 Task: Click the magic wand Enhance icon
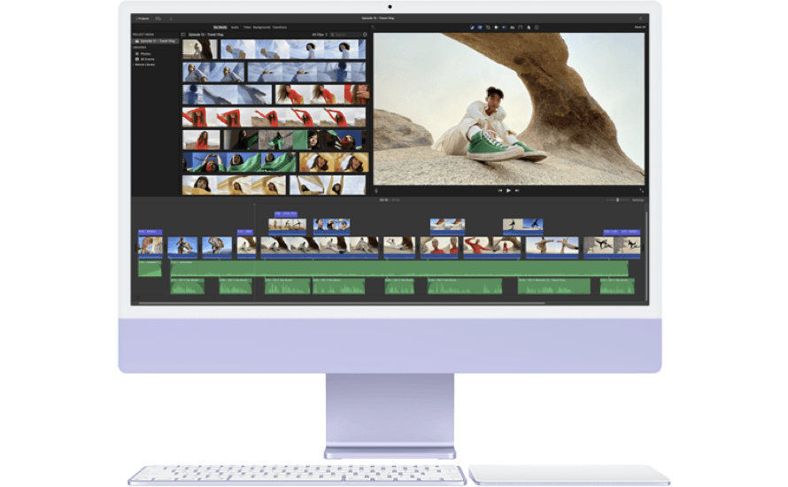(373, 27)
